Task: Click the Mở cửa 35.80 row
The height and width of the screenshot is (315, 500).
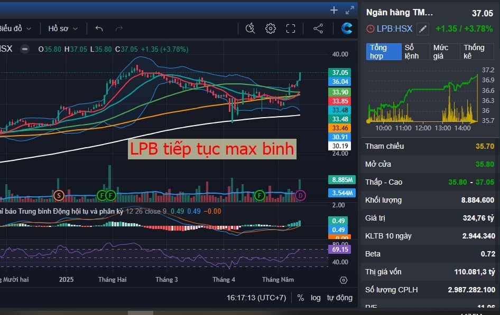Action: (430, 164)
